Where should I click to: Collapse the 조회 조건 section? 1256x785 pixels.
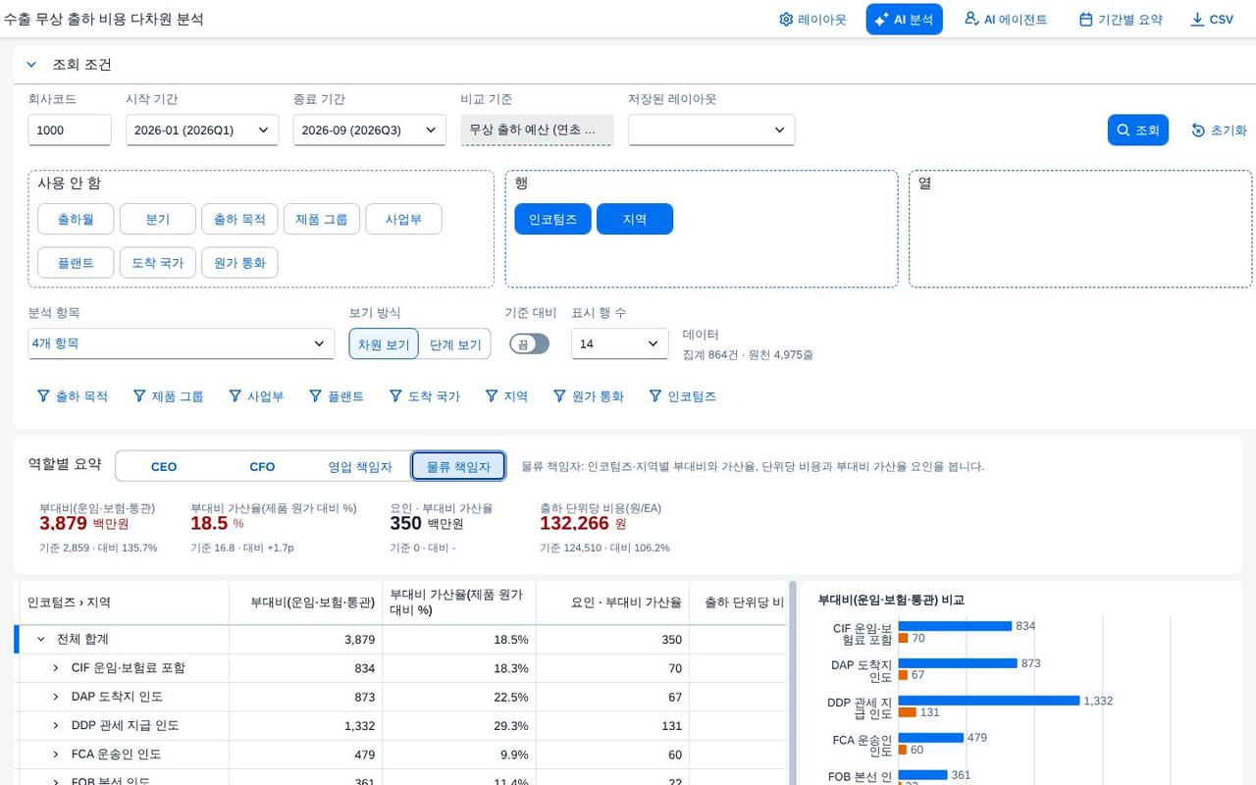tap(31, 65)
